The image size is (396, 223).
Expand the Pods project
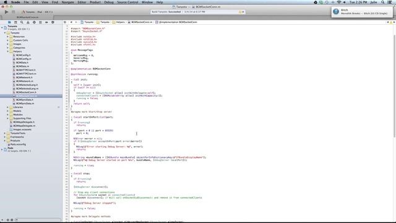coord(2,149)
